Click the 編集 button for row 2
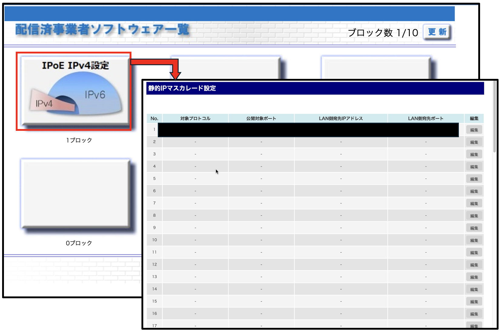Image resolution: width=504 pixels, height=333 pixels. [474, 142]
